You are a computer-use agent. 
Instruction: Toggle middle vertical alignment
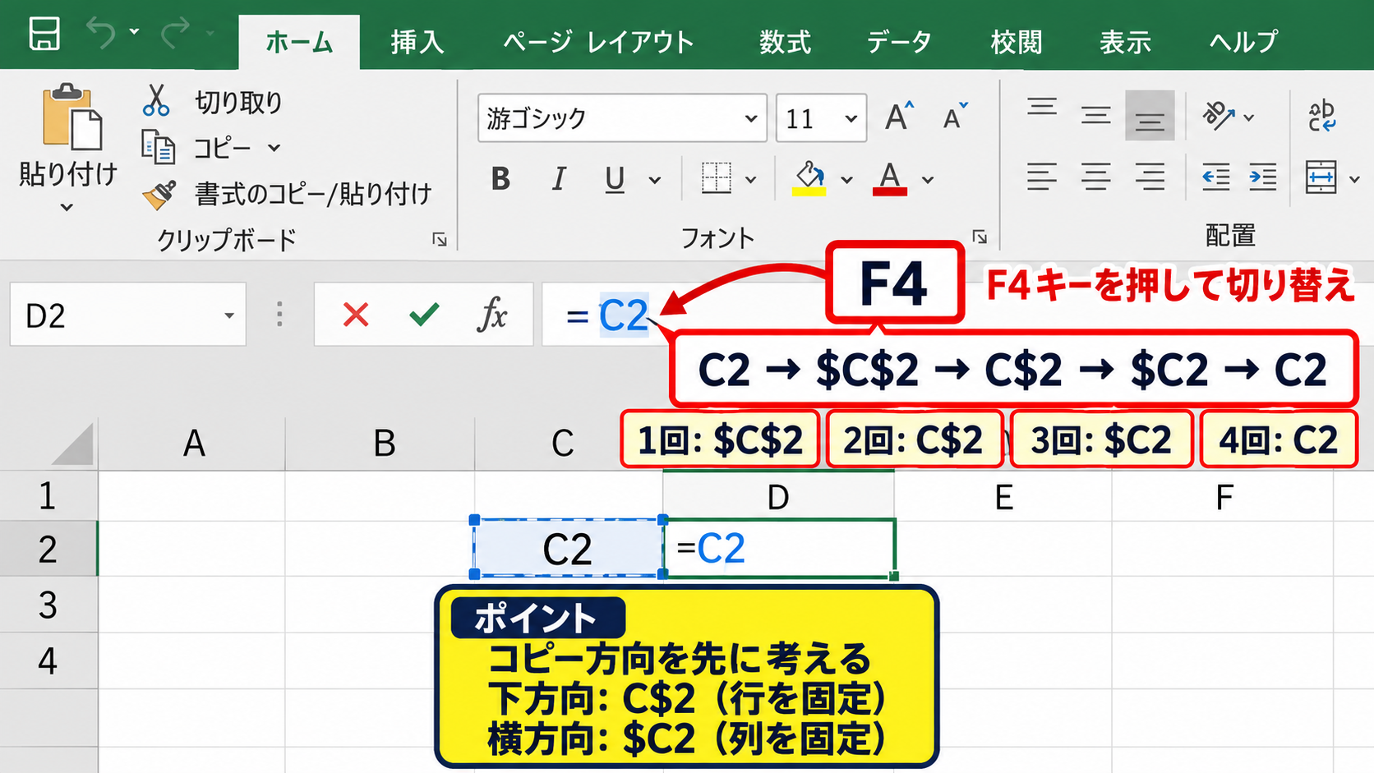click(1095, 115)
